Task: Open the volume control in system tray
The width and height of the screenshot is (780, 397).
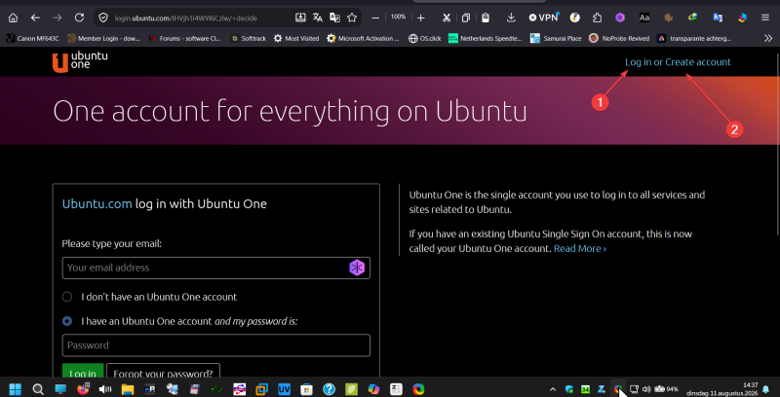Action: coord(646,389)
